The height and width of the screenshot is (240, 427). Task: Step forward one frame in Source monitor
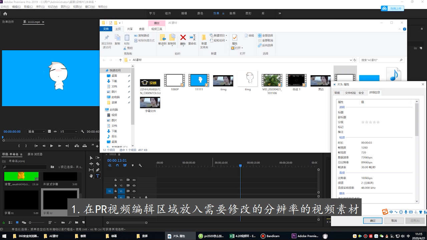coord(59,146)
